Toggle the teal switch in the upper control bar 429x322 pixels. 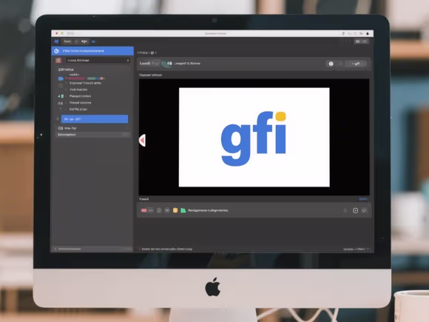(x=166, y=64)
